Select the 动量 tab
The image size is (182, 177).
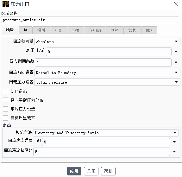pyautogui.click(x=10, y=30)
